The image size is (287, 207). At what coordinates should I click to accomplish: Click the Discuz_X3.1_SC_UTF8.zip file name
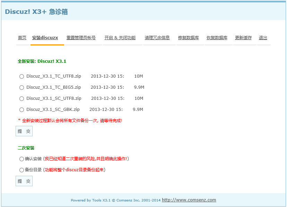(x=54, y=98)
